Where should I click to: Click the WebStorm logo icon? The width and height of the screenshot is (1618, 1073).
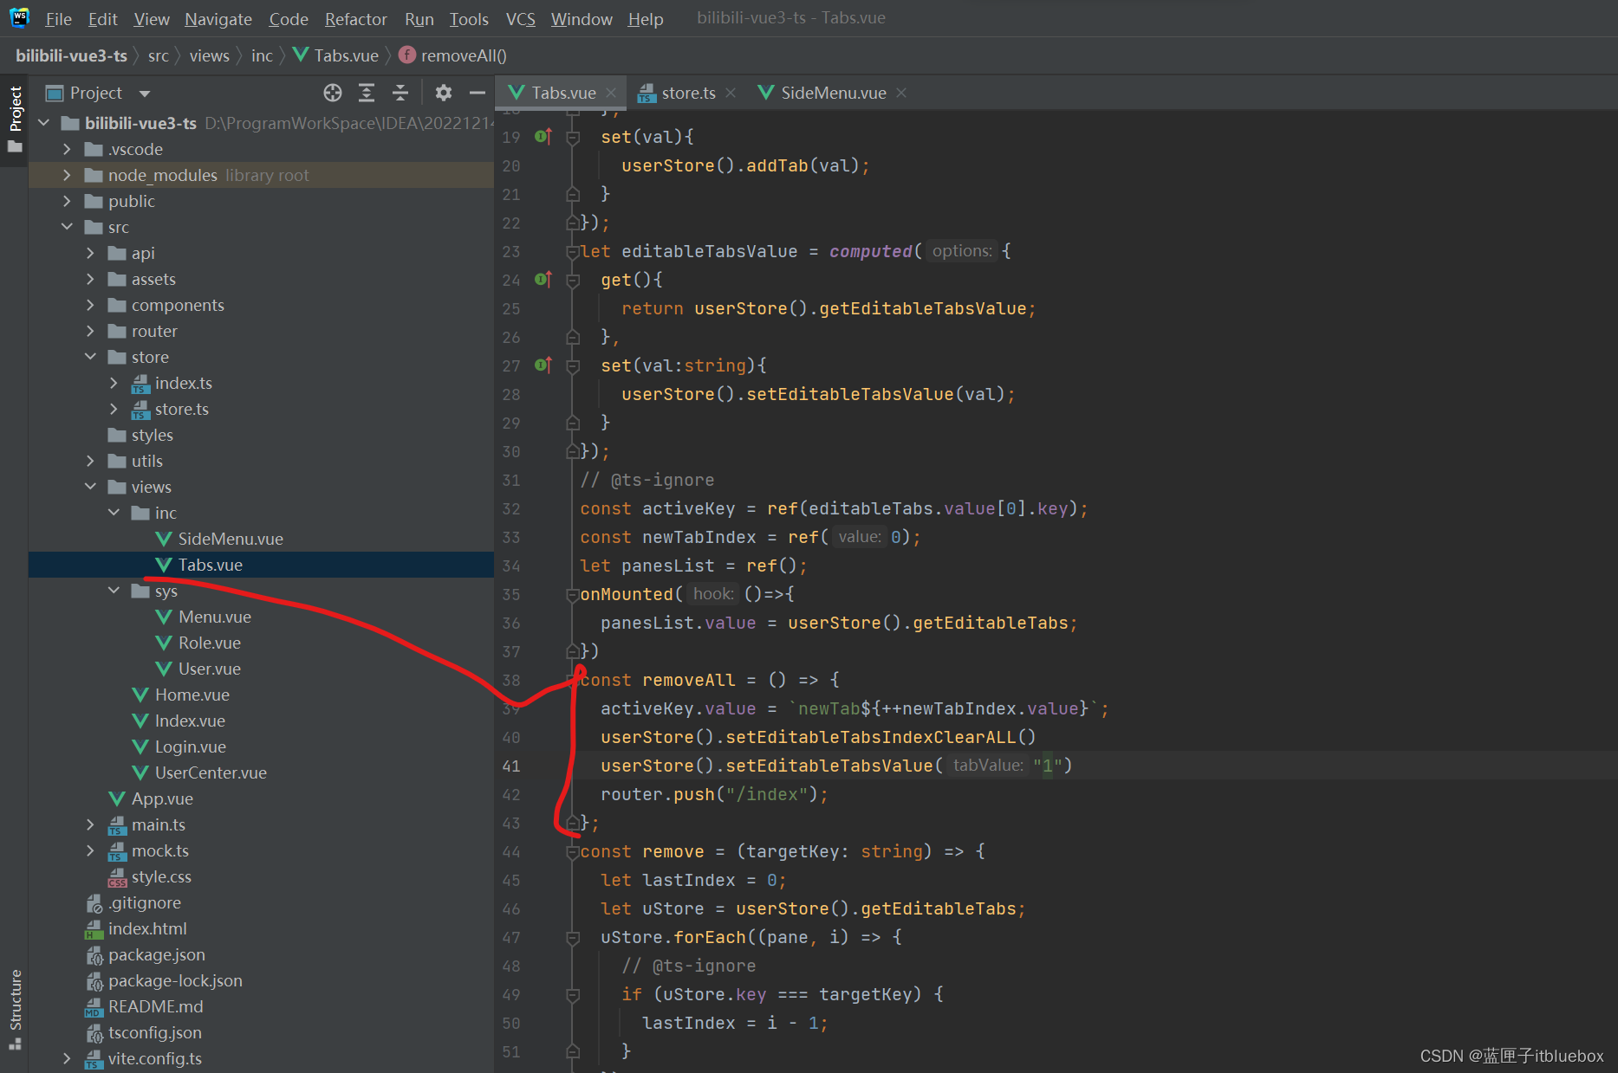tap(19, 18)
